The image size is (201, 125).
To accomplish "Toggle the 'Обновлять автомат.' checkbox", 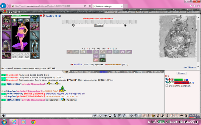I will pyautogui.click(x=166, y=86).
